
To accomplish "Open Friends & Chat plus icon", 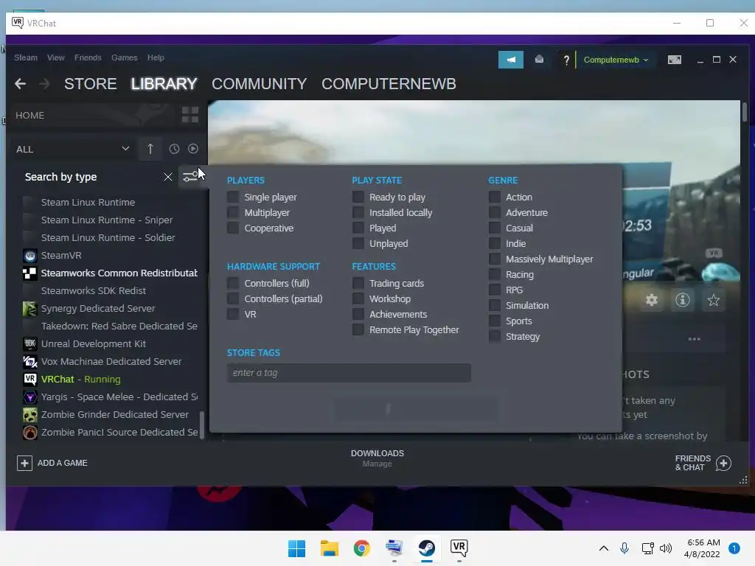I will (x=723, y=463).
